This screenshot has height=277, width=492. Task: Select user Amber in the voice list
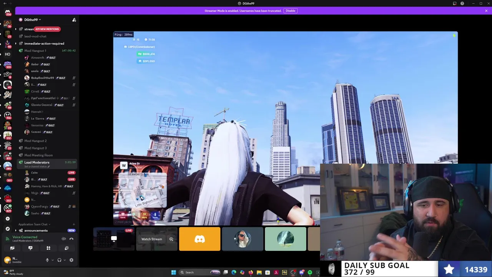[x=35, y=64]
